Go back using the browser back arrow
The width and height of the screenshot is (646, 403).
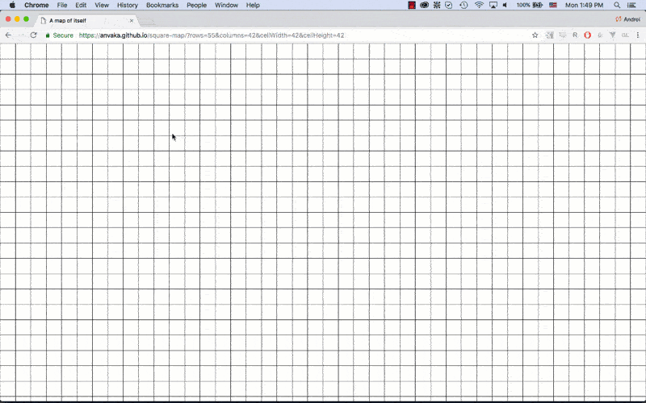(8, 35)
